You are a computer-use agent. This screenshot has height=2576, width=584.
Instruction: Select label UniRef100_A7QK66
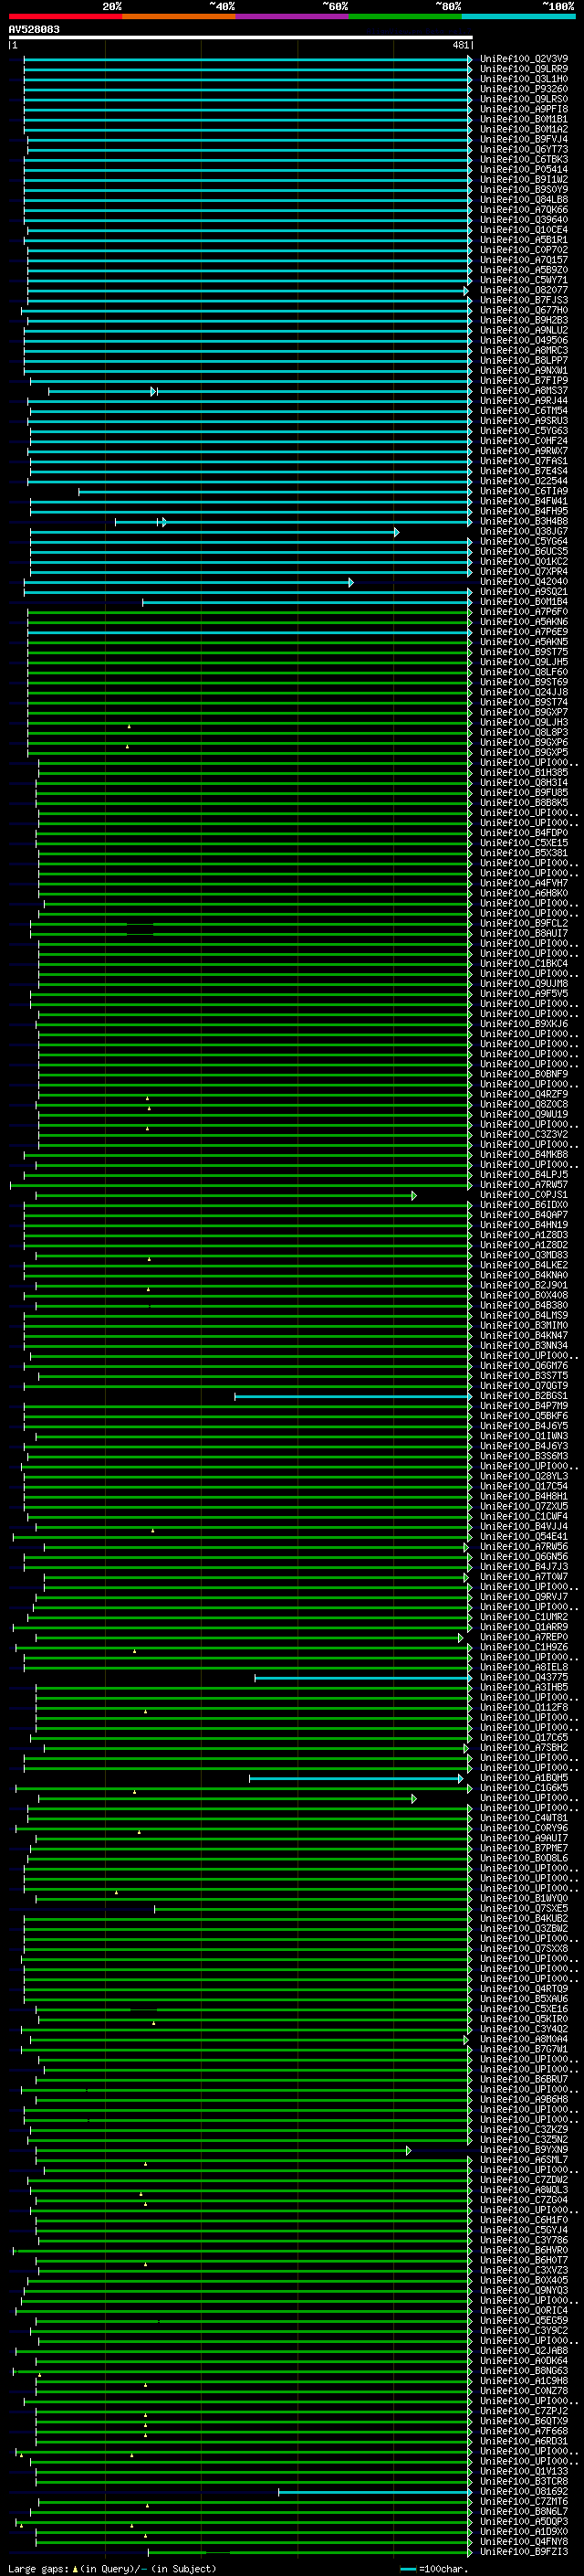coord(524,209)
